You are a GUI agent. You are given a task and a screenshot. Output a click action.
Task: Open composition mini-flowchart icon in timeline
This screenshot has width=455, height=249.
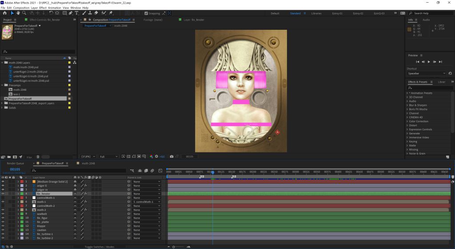(x=132, y=171)
